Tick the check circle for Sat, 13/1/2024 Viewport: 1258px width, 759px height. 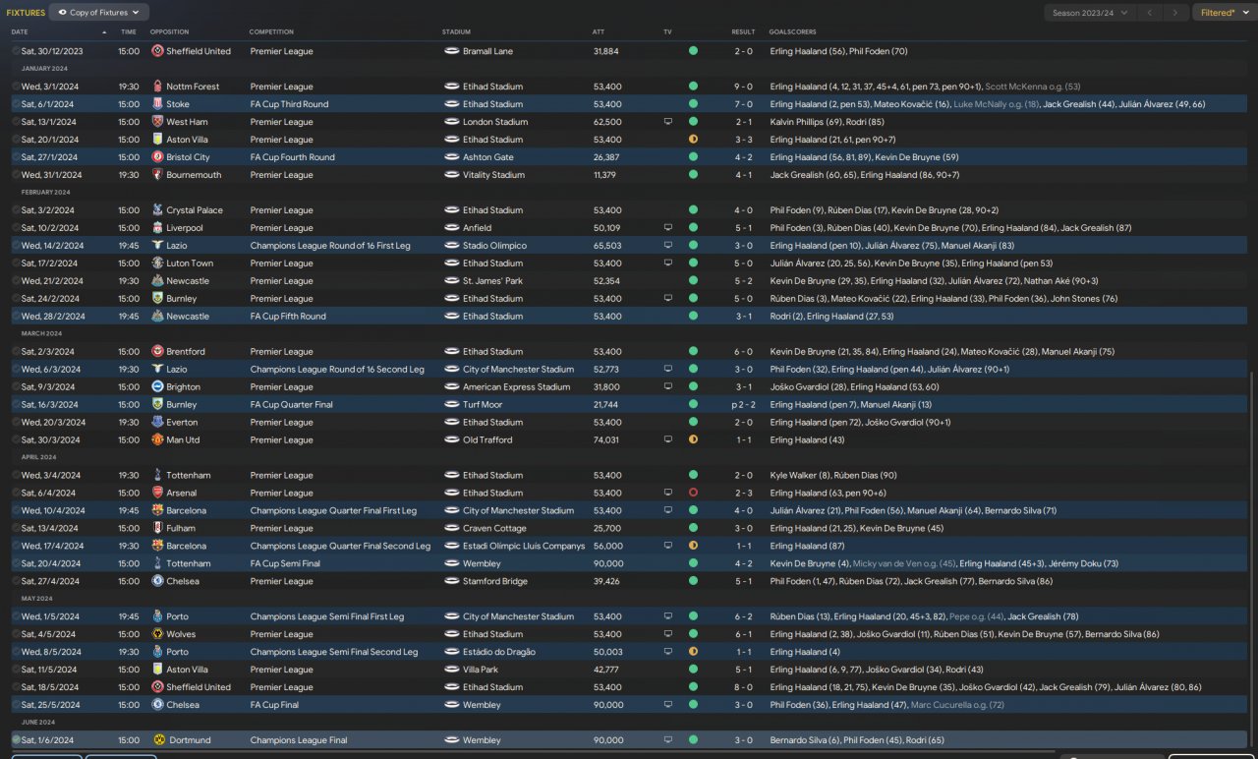click(x=16, y=122)
